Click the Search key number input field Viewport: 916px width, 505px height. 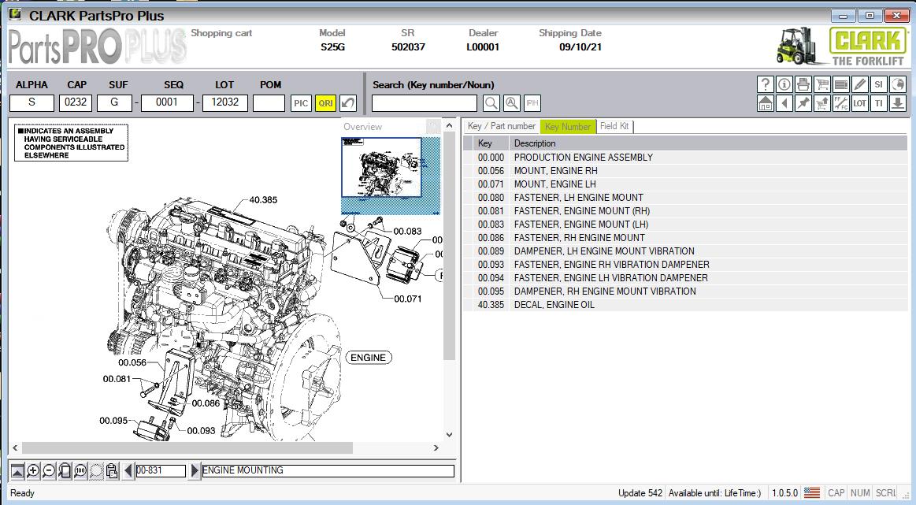click(x=424, y=103)
